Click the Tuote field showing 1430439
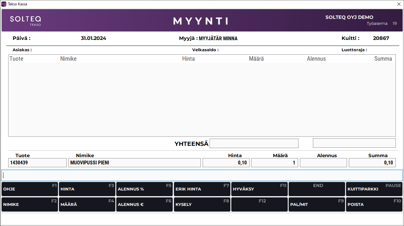 click(x=38, y=163)
